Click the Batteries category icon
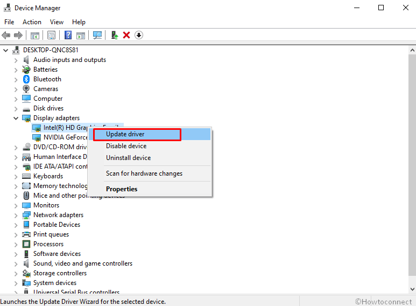416x306 pixels. pos(26,69)
